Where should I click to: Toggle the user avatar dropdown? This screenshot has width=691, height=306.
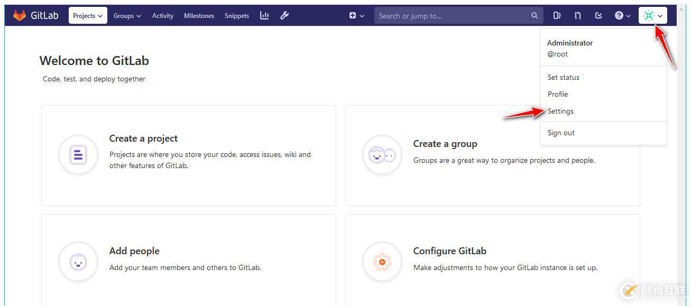(x=653, y=16)
